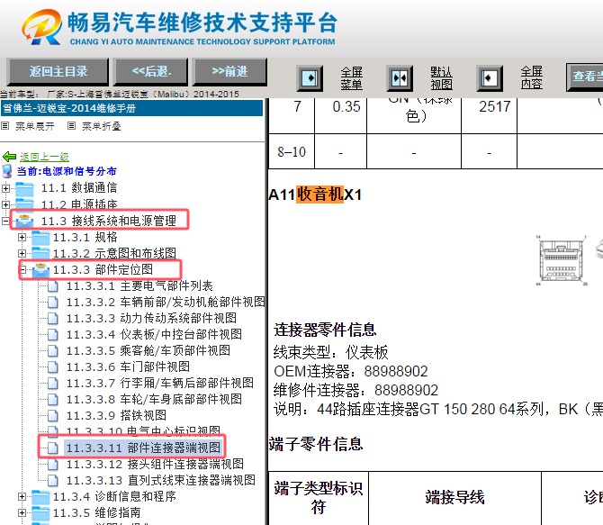Click the A11 收音机 X1 connector image

pos(562,261)
